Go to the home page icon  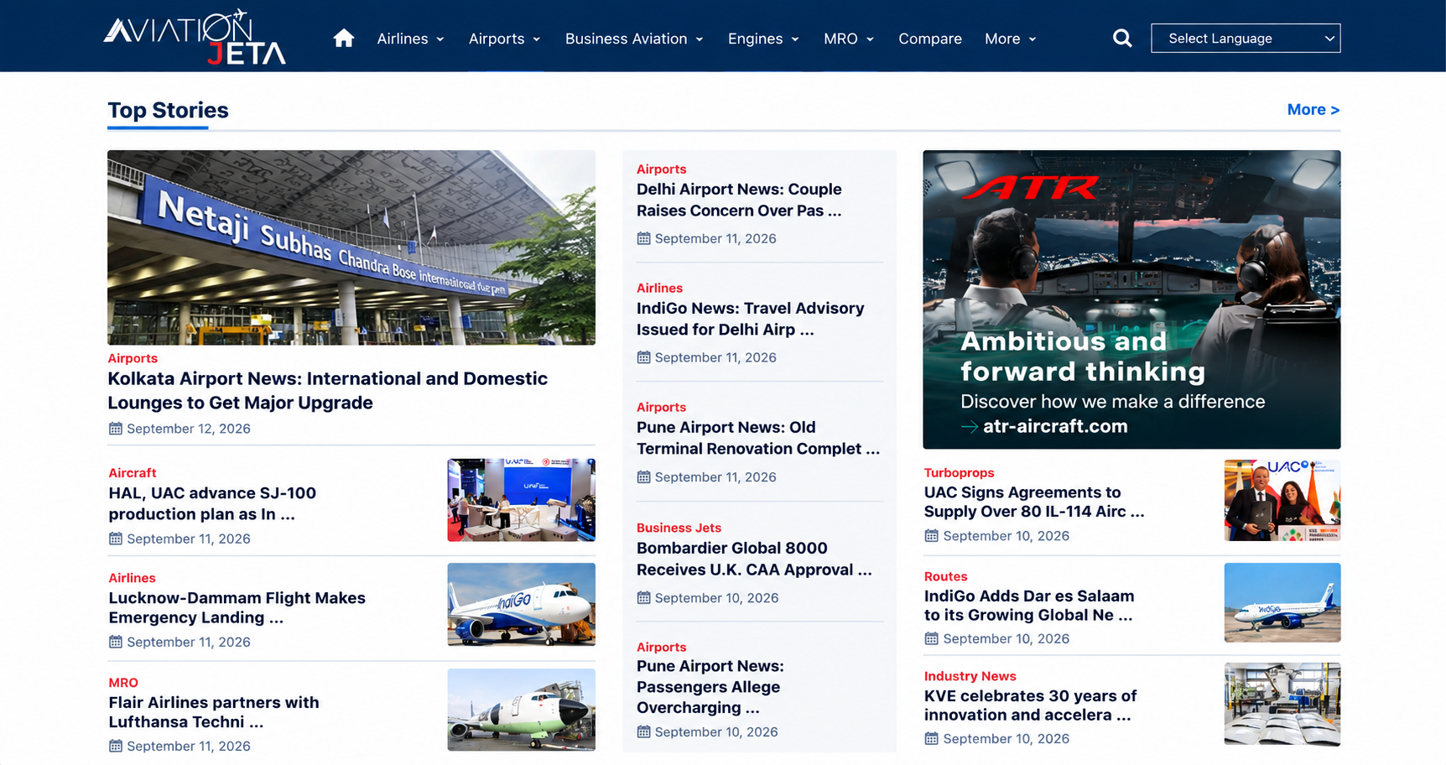pyautogui.click(x=343, y=39)
